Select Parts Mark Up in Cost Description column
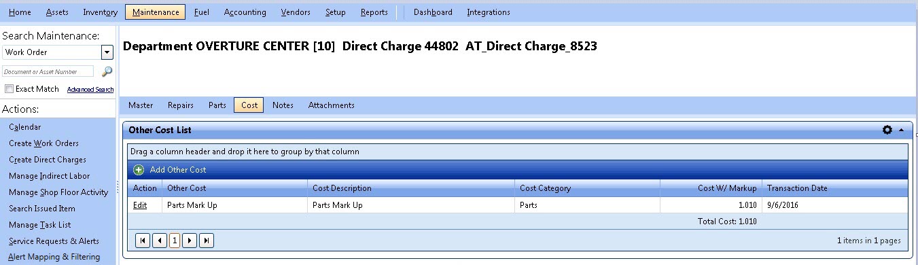 pyautogui.click(x=411, y=205)
